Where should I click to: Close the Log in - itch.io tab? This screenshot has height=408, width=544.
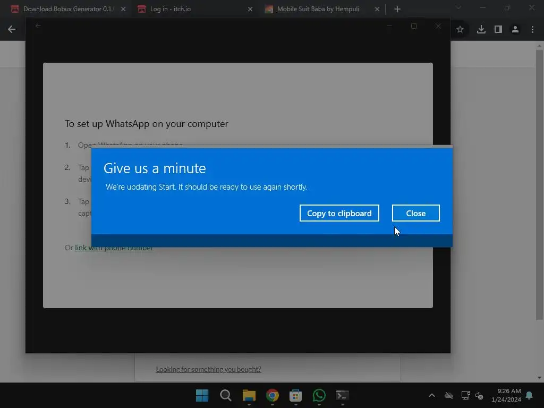pyautogui.click(x=250, y=9)
